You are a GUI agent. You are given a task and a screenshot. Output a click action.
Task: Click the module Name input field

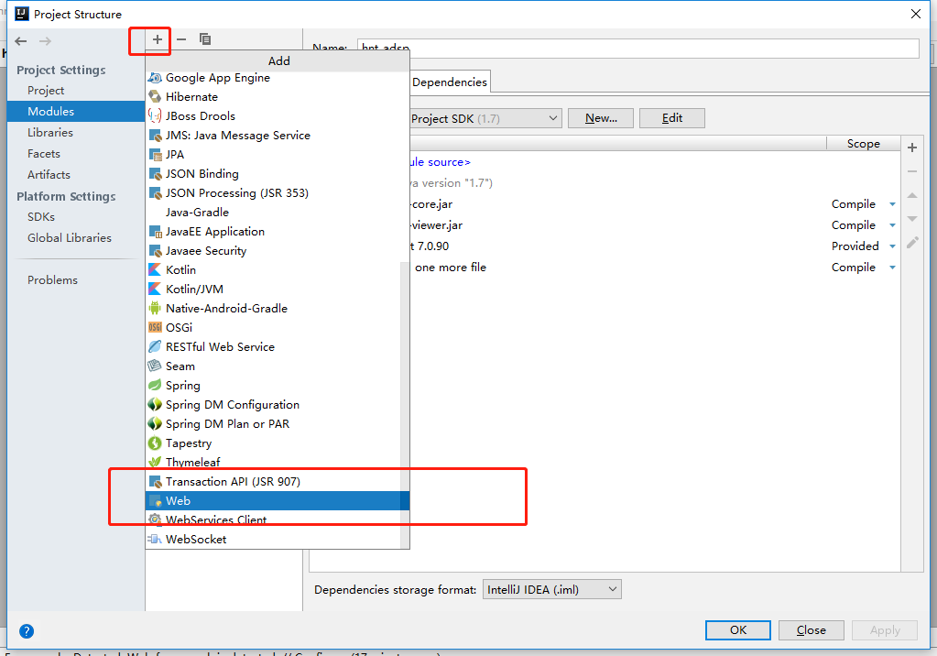(637, 48)
